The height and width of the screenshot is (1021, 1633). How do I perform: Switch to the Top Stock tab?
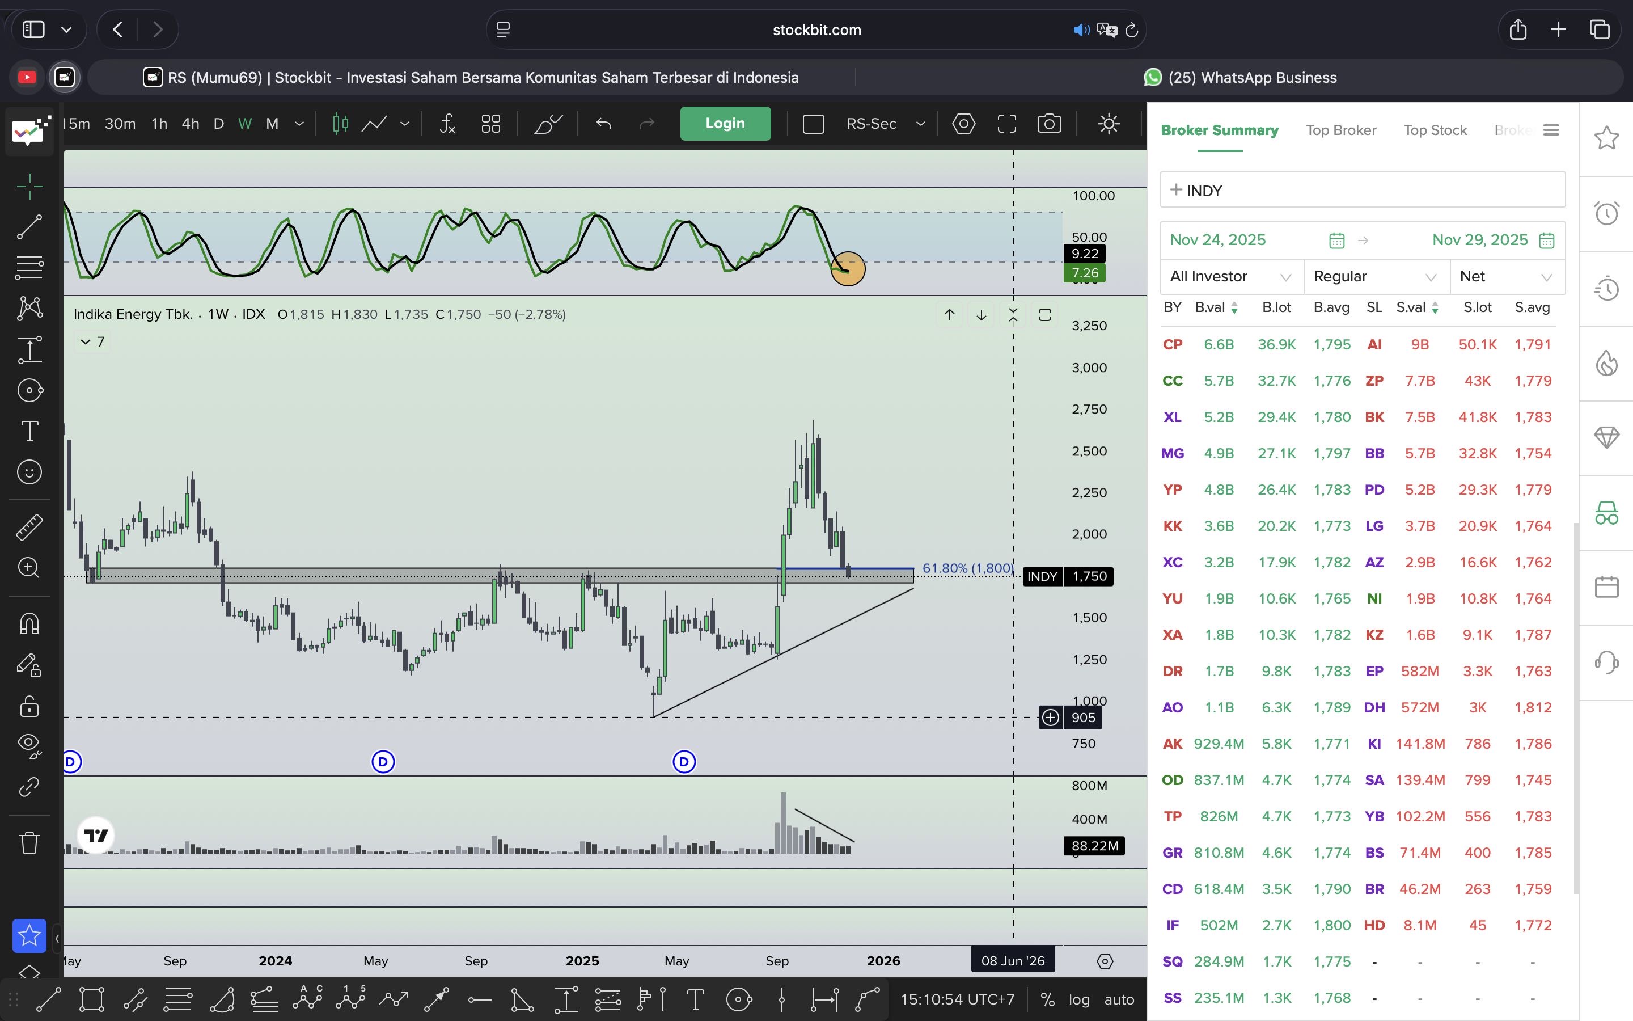click(1435, 130)
